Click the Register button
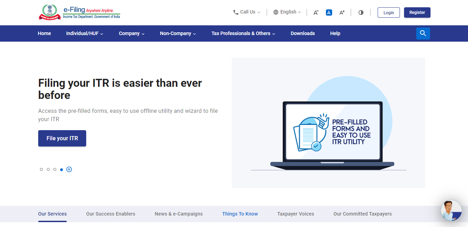This screenshot has width=468, height=227. coord(417,12)
